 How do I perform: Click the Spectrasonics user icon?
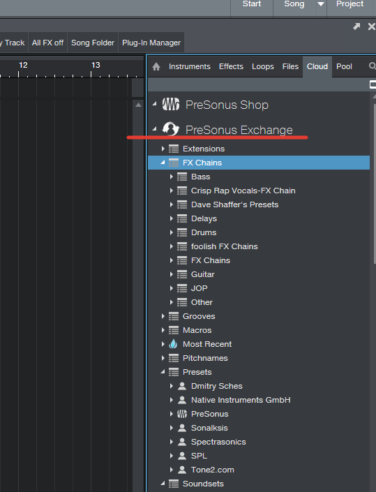182,442
